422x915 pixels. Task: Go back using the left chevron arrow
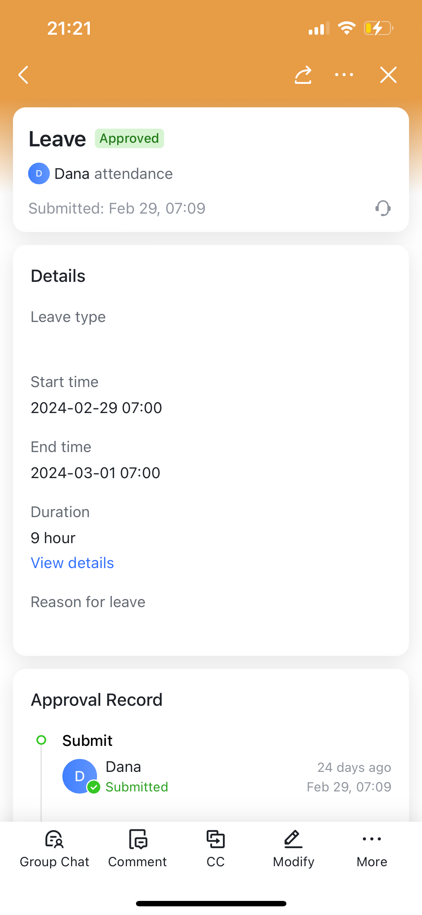point(23,75)
